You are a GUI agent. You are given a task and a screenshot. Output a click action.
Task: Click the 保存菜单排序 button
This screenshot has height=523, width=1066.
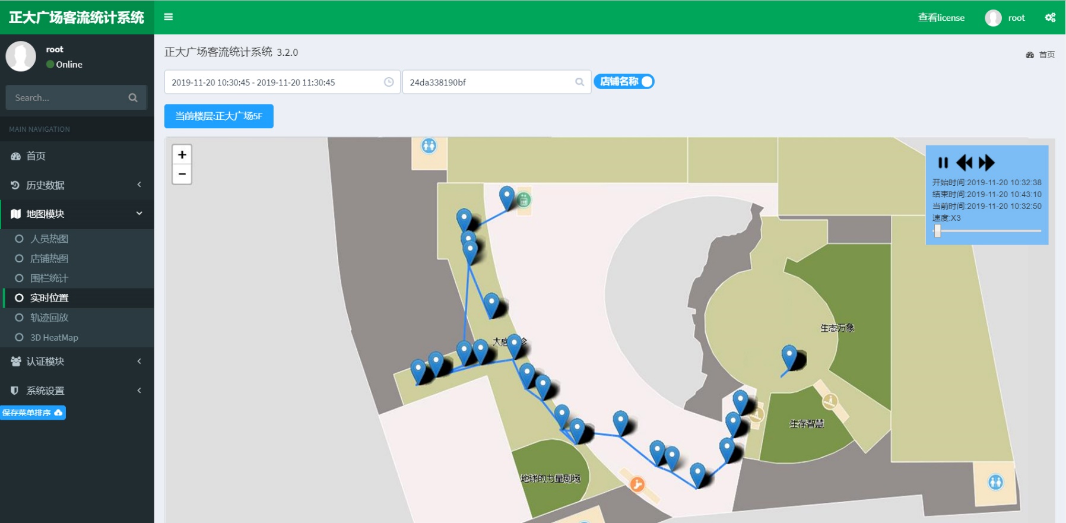coord(33,413)
